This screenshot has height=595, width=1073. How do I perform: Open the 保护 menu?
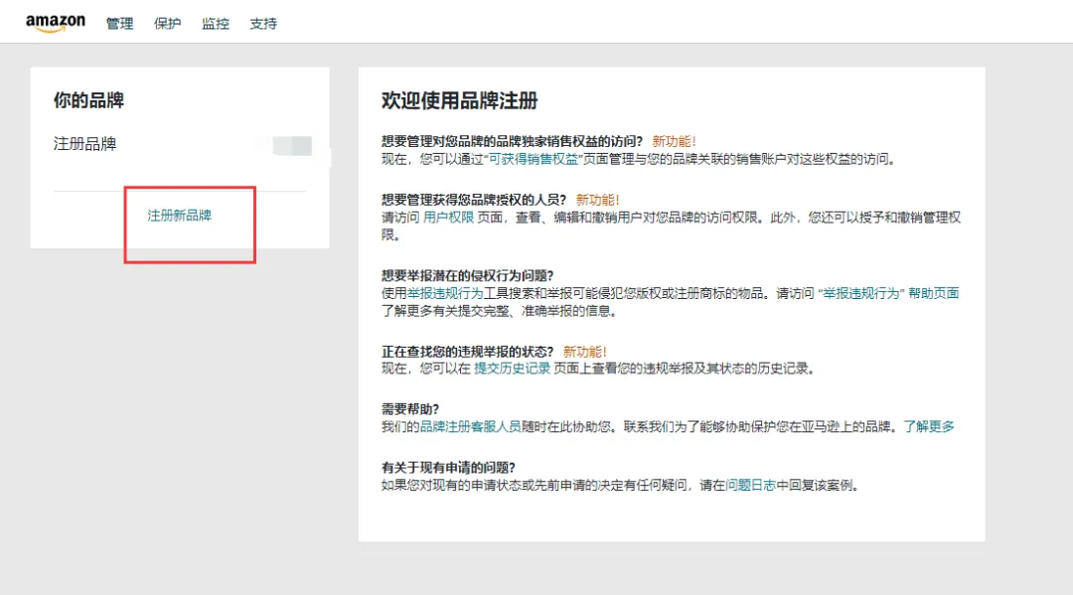[x=168, y=24]
